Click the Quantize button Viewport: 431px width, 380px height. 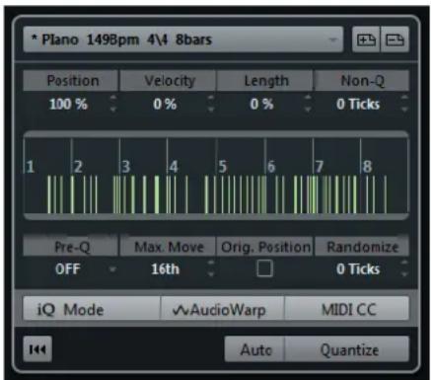[347, 349]
